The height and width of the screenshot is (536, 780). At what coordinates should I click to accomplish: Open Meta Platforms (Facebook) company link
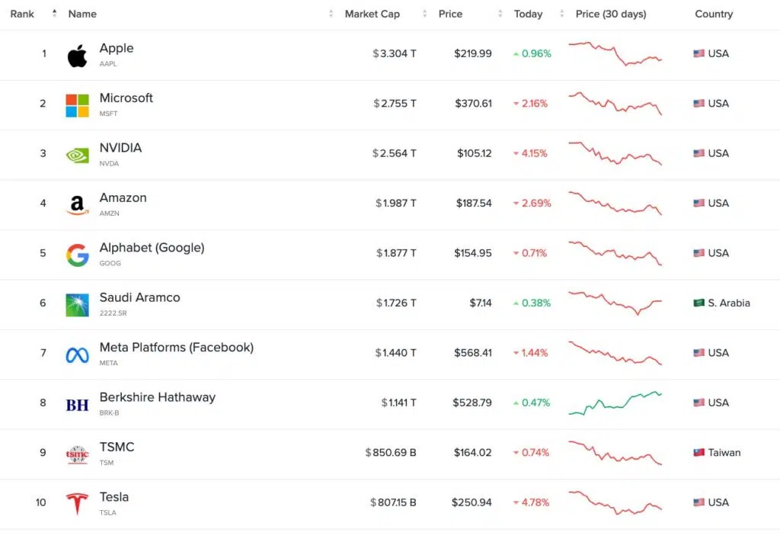176,347
